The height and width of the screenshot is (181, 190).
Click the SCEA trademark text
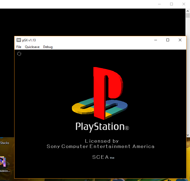point(103,157)
